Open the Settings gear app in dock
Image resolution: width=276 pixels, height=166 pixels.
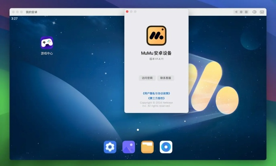pos(110,147)
